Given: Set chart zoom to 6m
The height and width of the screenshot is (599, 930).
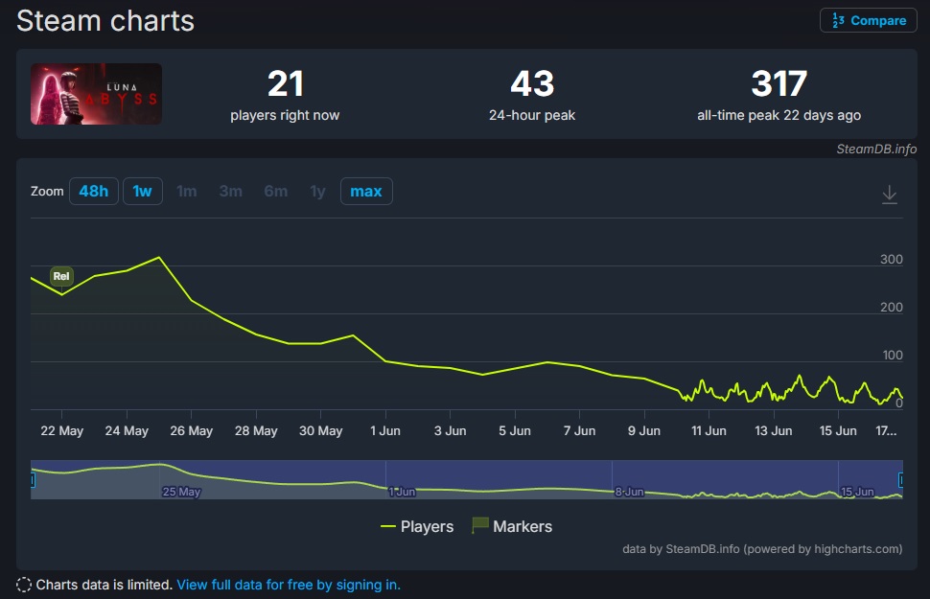Looking at the screenshot, I should [x=276, y=191].
